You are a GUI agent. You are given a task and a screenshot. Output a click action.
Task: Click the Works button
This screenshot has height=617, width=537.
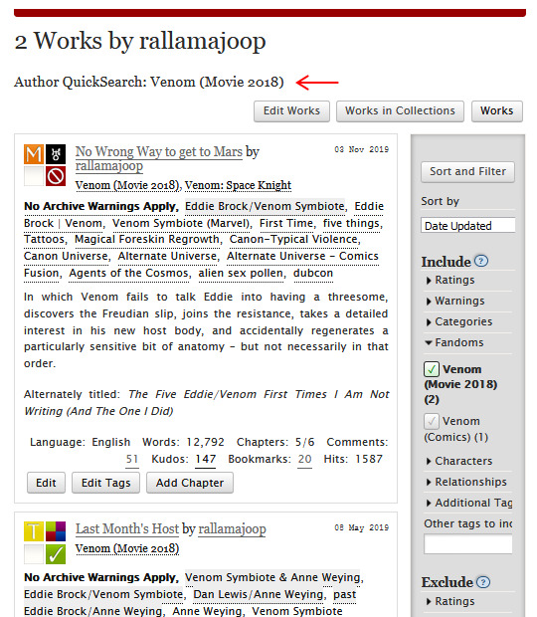[x=497, y=111]
